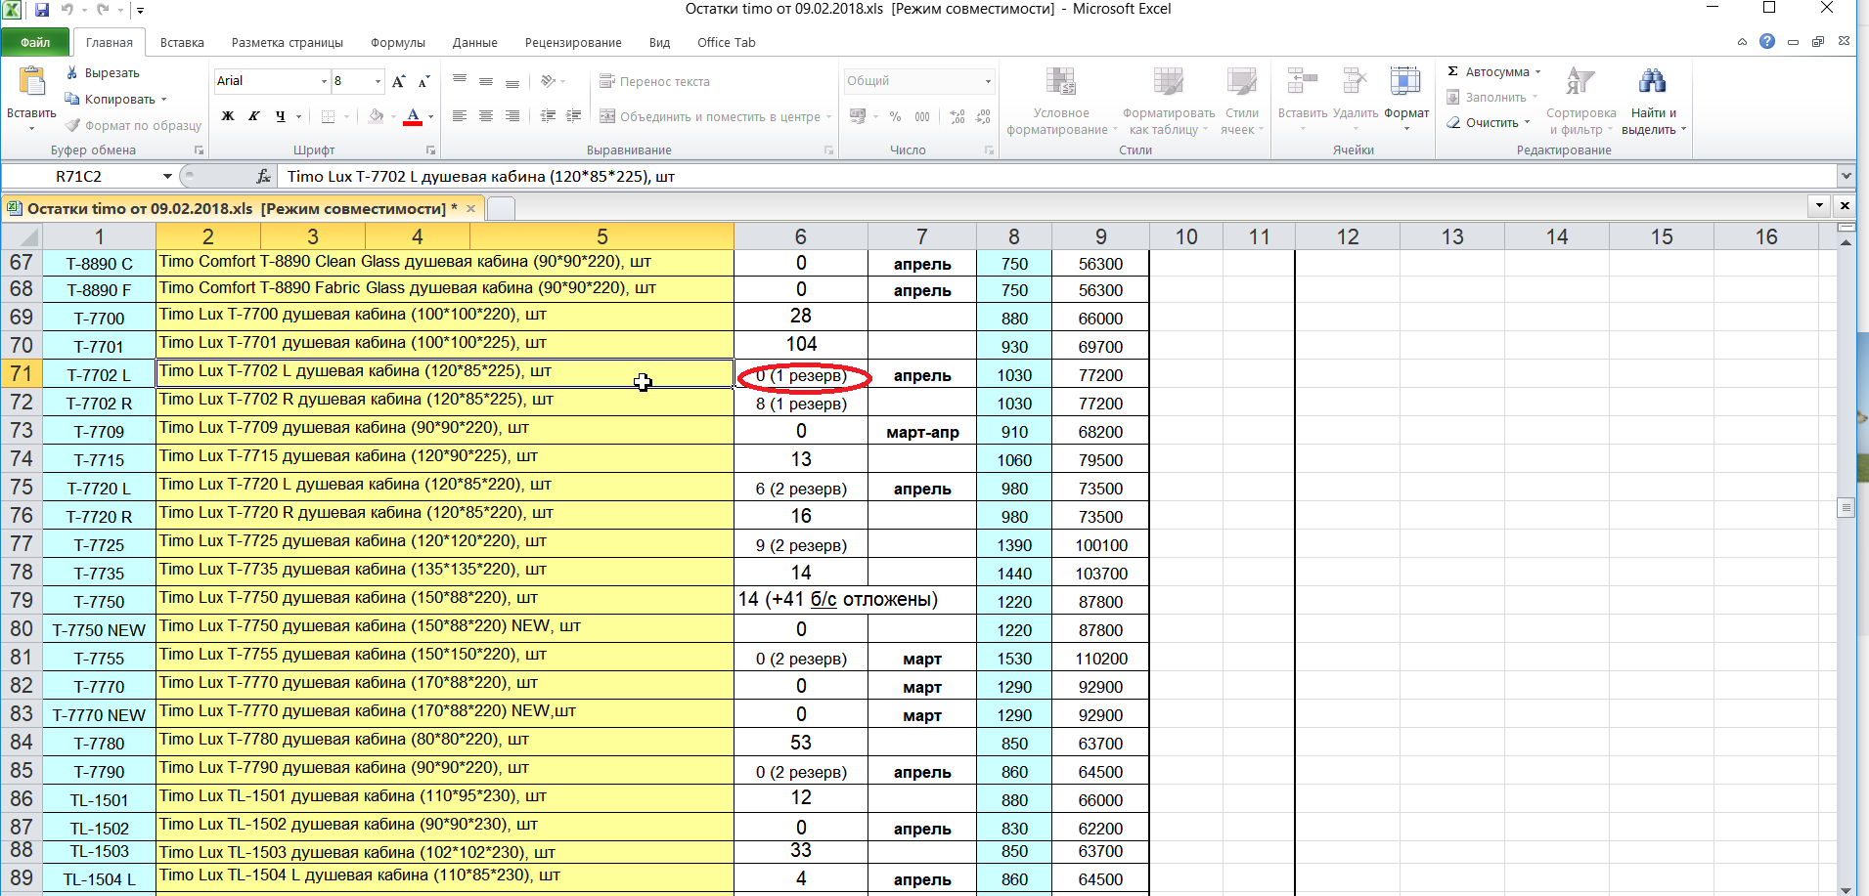Open Find and Select binoculars icon
The image size is (1869, 896).
(x=1653, y=82)
